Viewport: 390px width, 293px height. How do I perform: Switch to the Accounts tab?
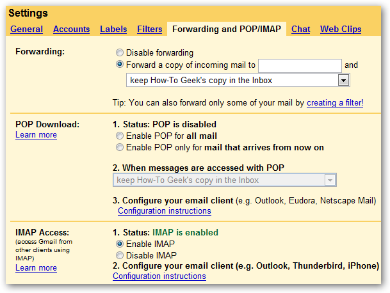(x=71, y=29)
